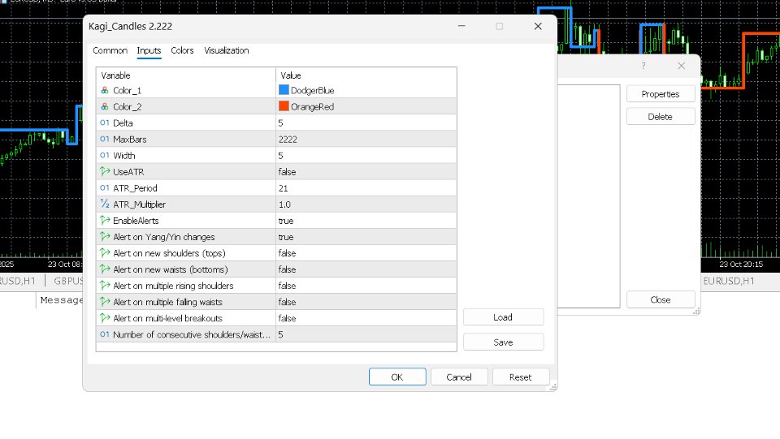Click the integer icon beside Delta
Screen dimensions: 780x439
click(105, 123)
